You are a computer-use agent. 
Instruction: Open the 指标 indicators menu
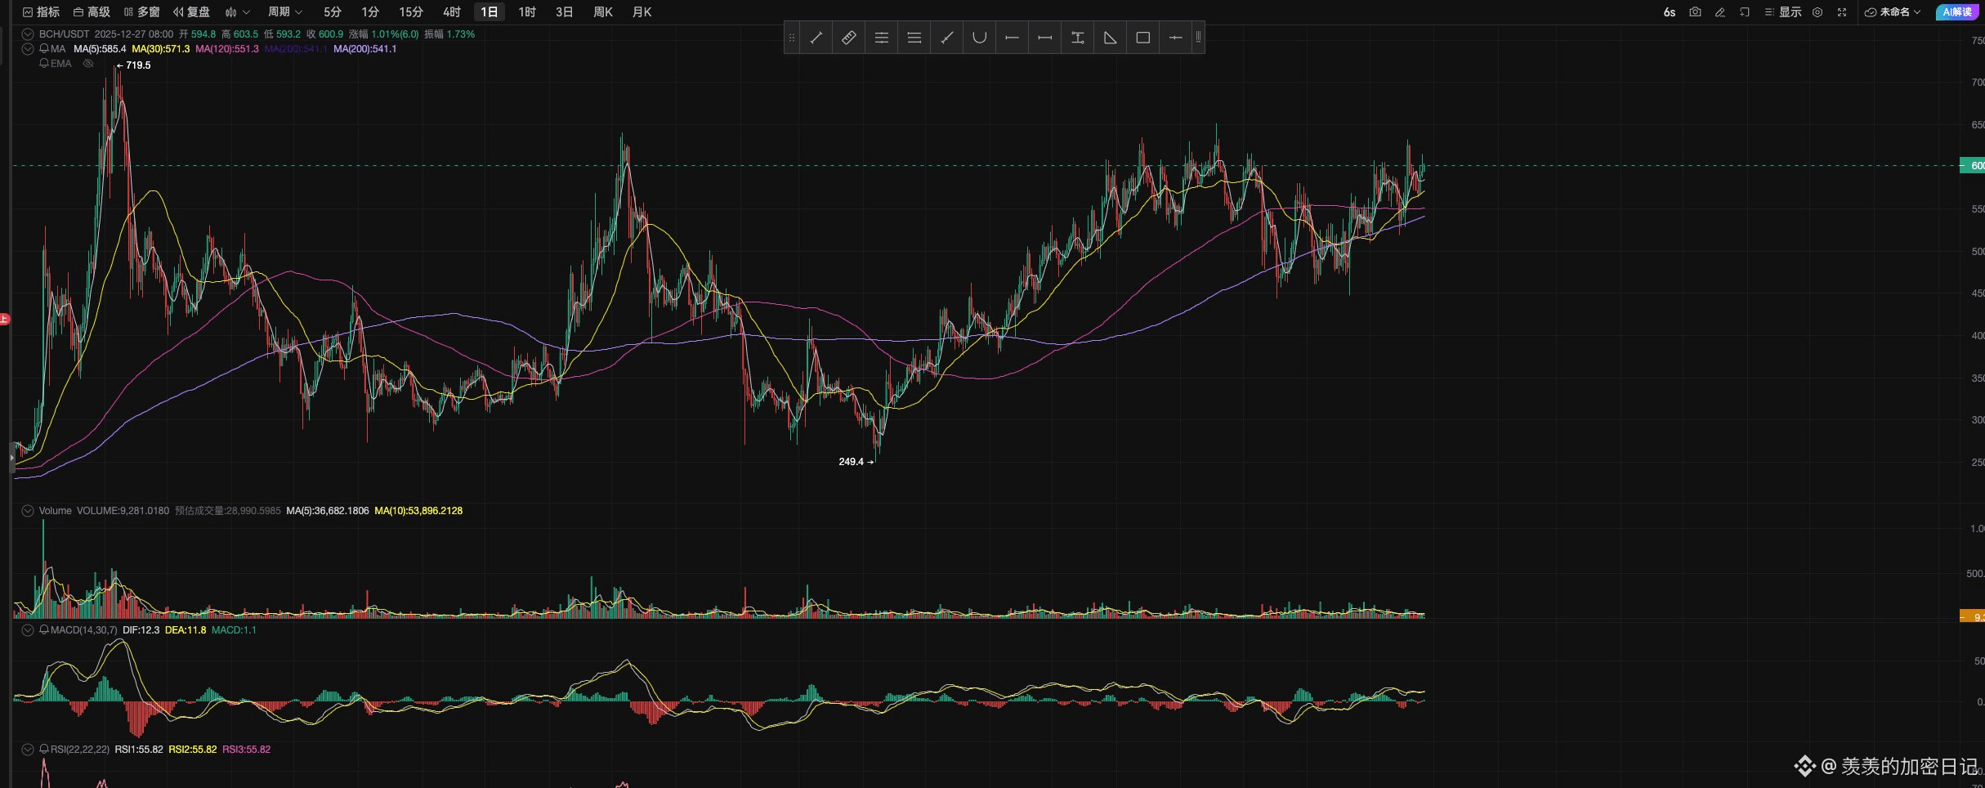coord(41,12)
